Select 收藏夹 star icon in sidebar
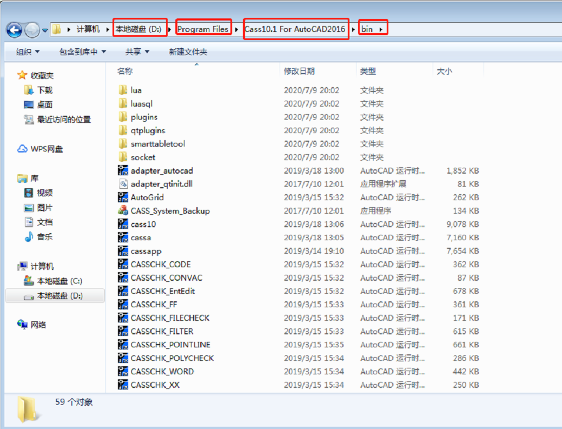 (22, 75)
